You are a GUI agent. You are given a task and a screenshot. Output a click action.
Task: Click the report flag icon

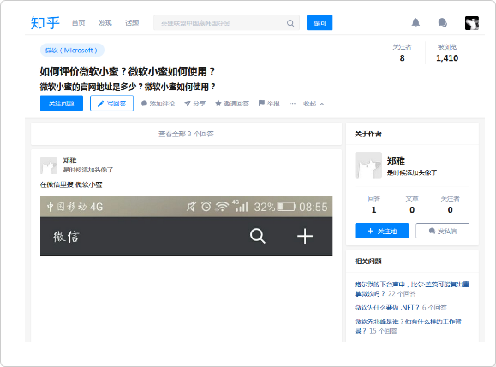click(261, 103)
